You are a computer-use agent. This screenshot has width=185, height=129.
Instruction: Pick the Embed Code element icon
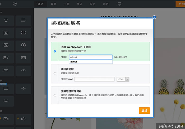click(23, 70)
